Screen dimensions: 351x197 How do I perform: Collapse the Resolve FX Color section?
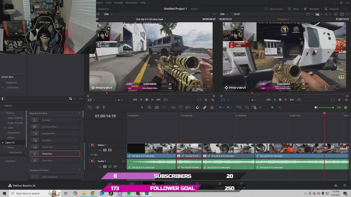[x=80, y=170]
